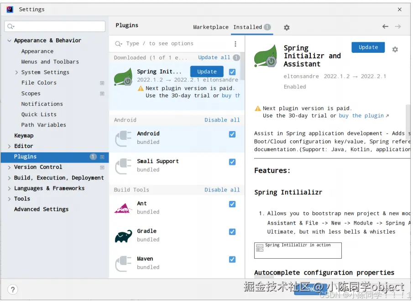
Task: Click the Plugins row settings icon
Action: pos(102,157)
